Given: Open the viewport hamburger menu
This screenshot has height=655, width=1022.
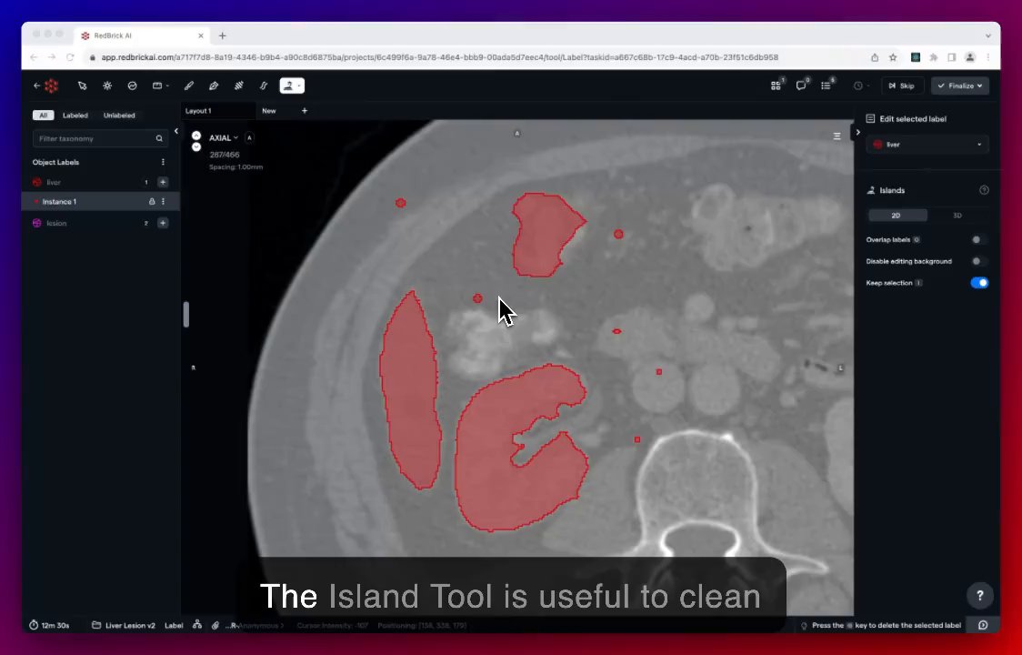Looking at the screenshot, I should (837, 136).
